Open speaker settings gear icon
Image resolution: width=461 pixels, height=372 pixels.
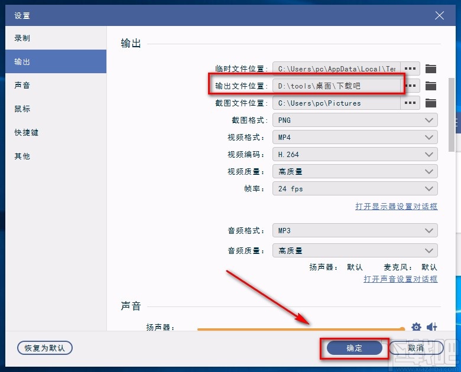tap(416, 327)
